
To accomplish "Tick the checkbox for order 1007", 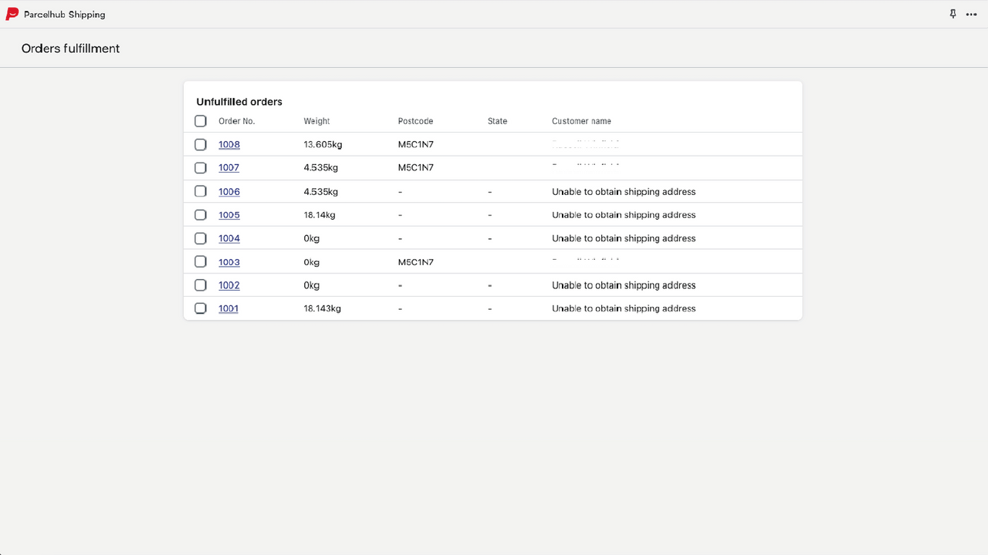I will [x=201, y=167].
